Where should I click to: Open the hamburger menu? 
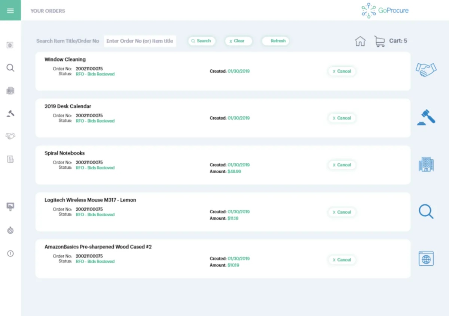pos(10,10)
